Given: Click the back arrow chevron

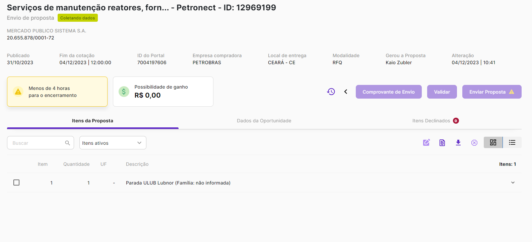Looking at the screenshot, I should (x=346, y=92).
